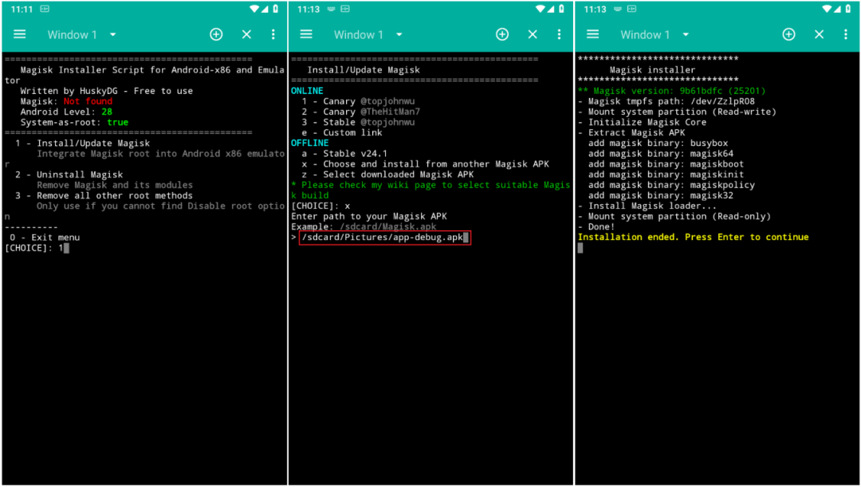The image size is (861, 487).
Task: Click '0 - Exit menu' text
Action: point(45,238)
